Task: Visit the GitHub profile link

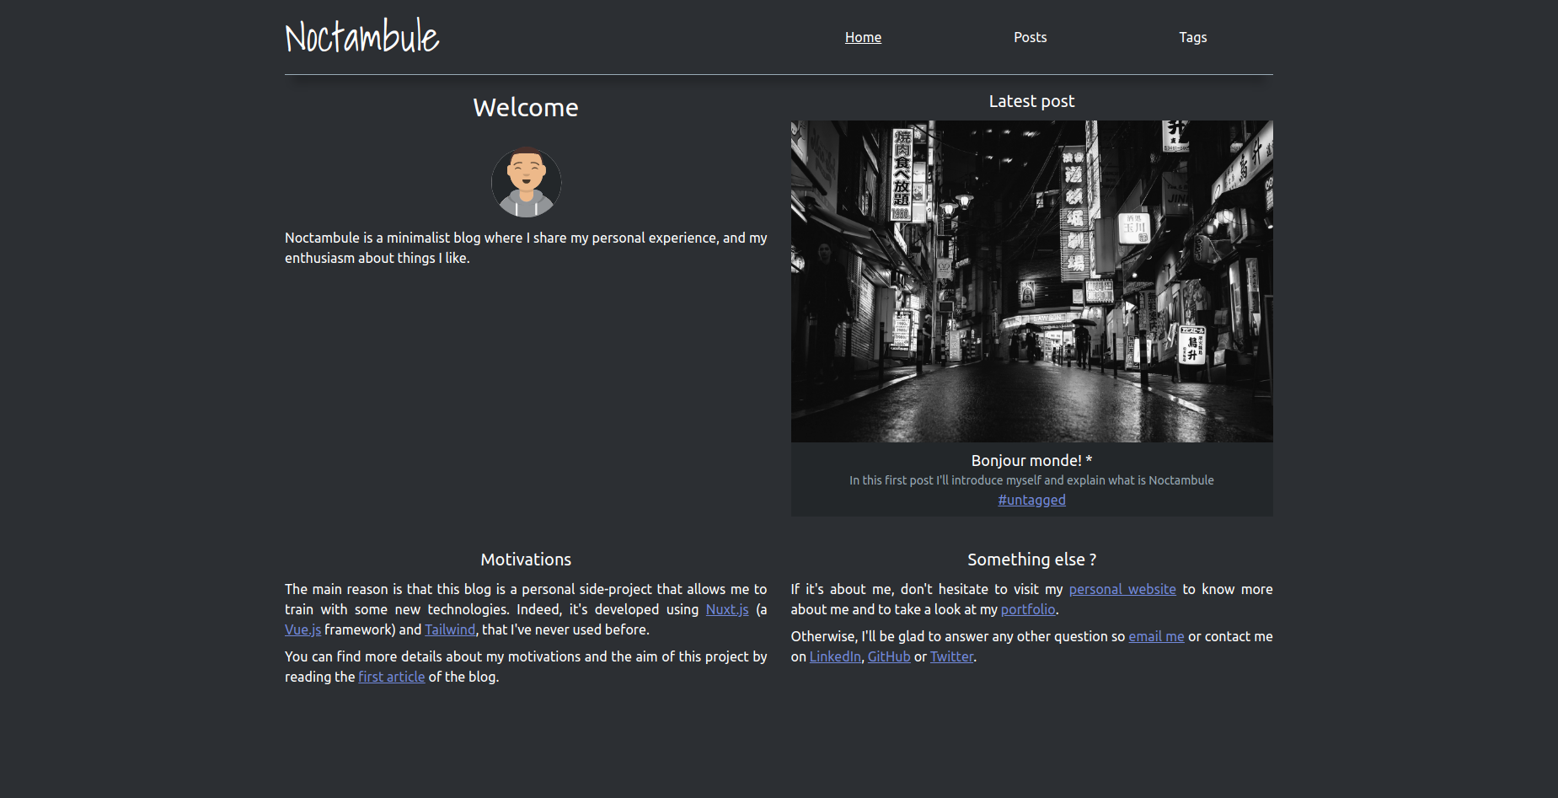Action: coord(888,656)
